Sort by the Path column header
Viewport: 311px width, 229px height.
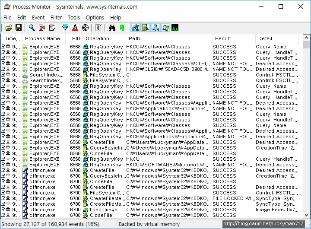(169, 38)
